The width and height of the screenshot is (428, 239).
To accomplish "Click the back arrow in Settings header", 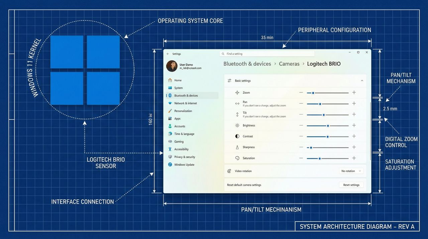I will [x=168, y=54].
